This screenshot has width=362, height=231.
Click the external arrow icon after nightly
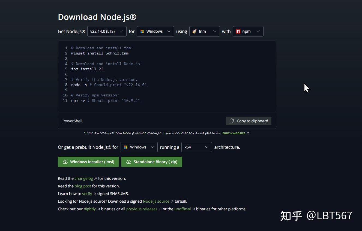pos(98,209)
